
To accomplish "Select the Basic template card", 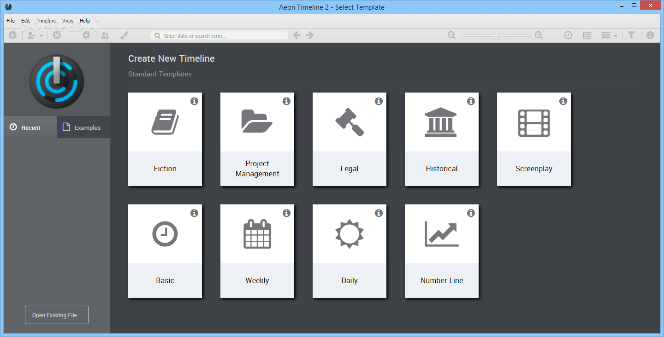I will click(x=165, y=251).
